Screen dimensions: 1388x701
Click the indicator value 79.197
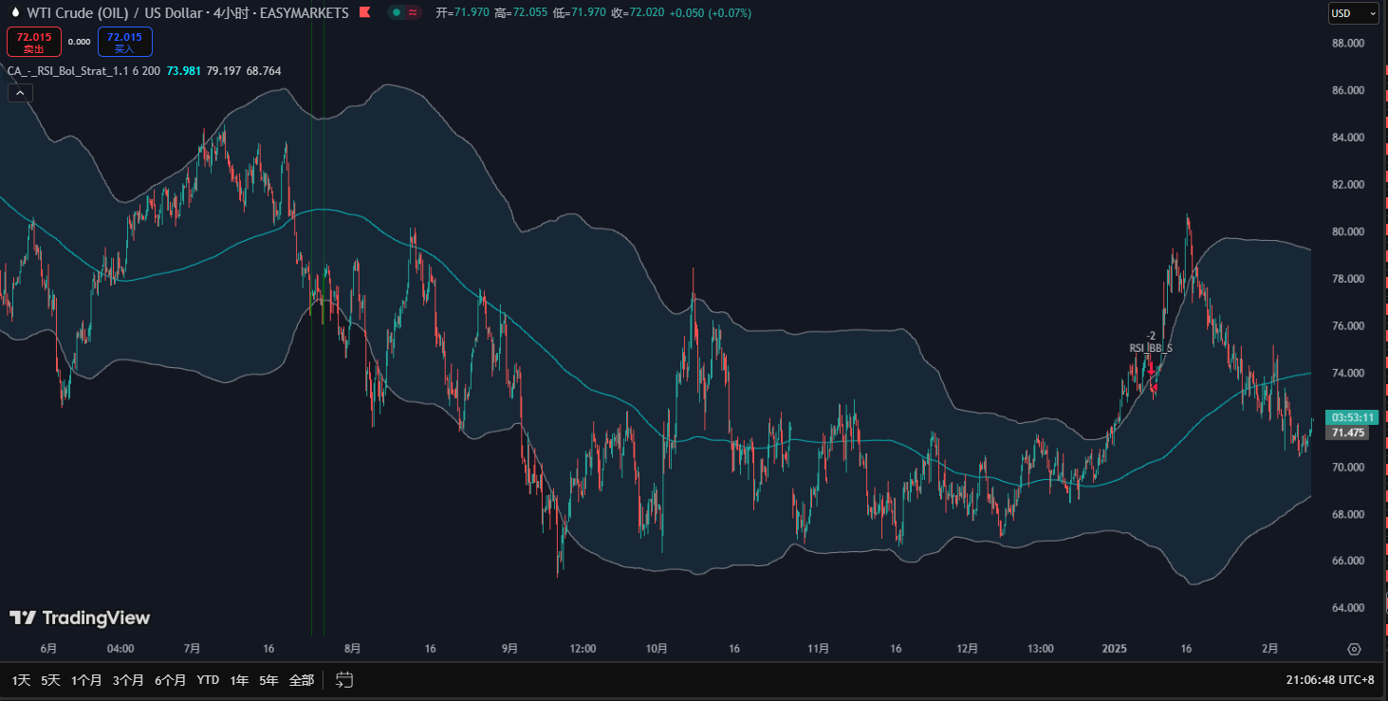[x=224, y=71]
